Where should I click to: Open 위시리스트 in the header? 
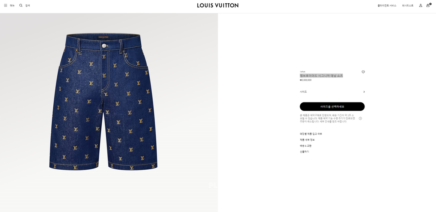(x=408, y=6)
